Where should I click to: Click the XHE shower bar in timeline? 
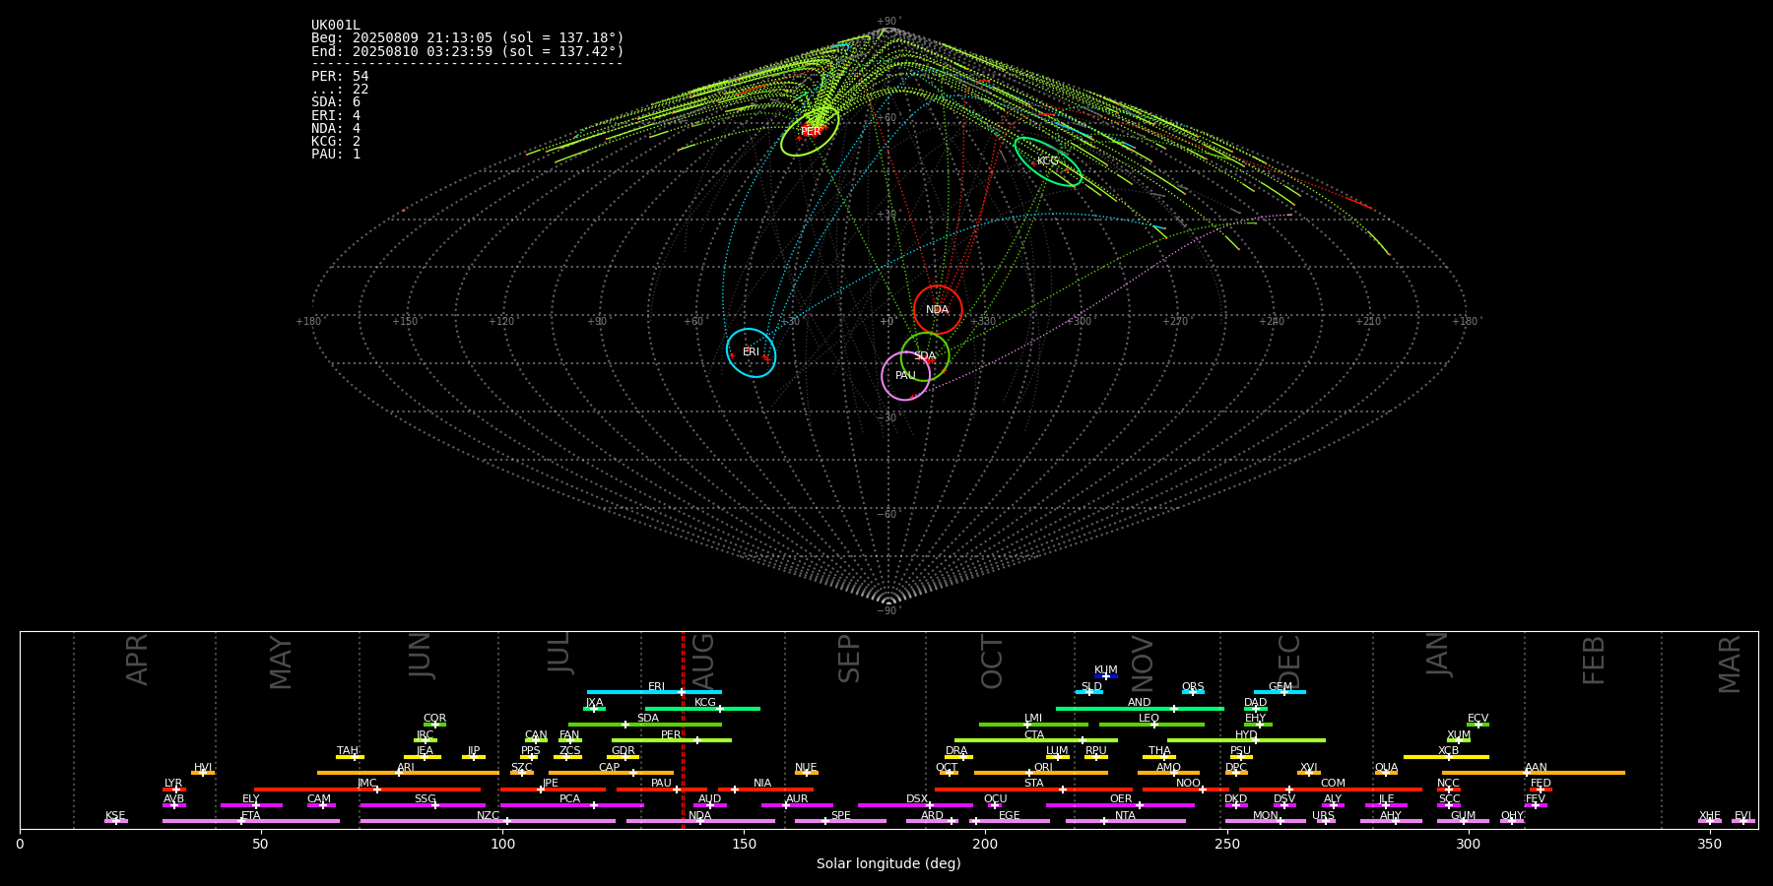[1710, 821]
